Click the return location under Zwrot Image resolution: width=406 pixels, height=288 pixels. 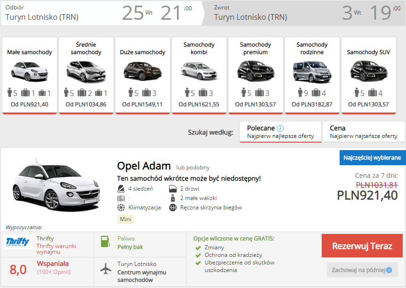(251, 17)
